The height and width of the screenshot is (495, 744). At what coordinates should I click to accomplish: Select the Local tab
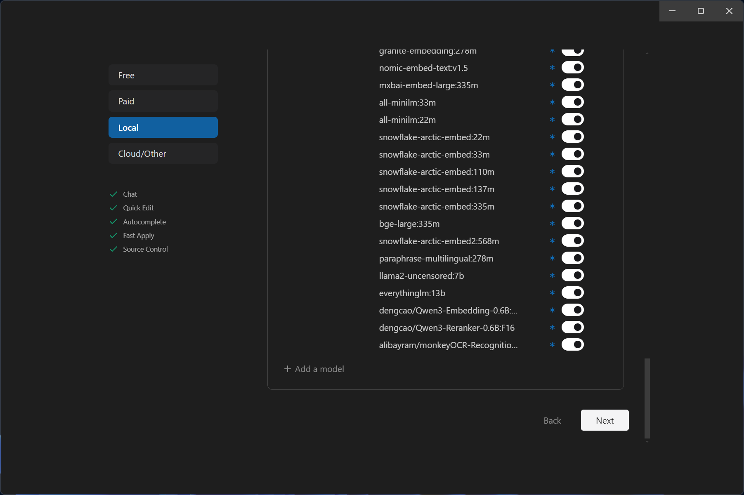coord(163,127)
